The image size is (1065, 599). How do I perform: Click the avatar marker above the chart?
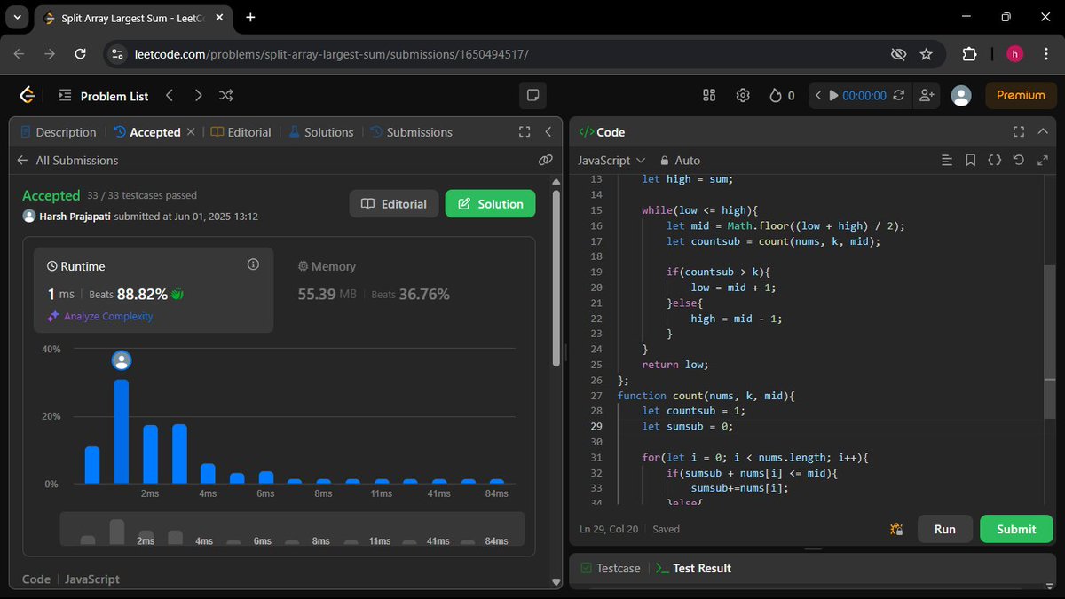122,360
